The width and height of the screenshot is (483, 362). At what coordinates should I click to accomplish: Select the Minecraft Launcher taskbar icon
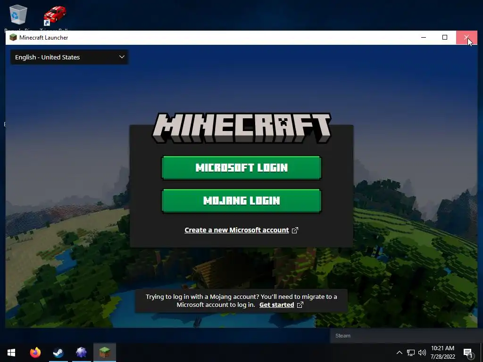(x=105, y=353)
